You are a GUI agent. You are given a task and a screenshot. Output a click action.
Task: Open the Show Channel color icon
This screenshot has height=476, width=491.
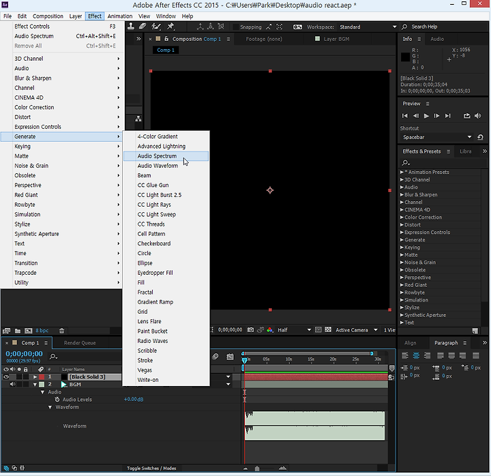(269, 330)
